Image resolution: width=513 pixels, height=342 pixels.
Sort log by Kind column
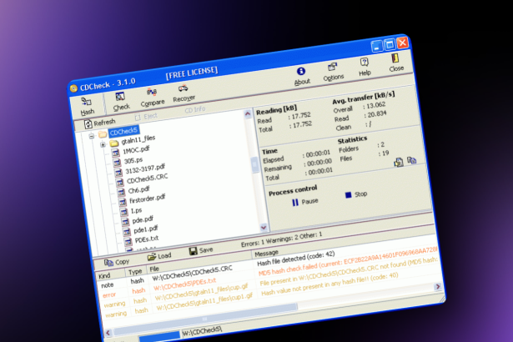(x=109, y=275)
